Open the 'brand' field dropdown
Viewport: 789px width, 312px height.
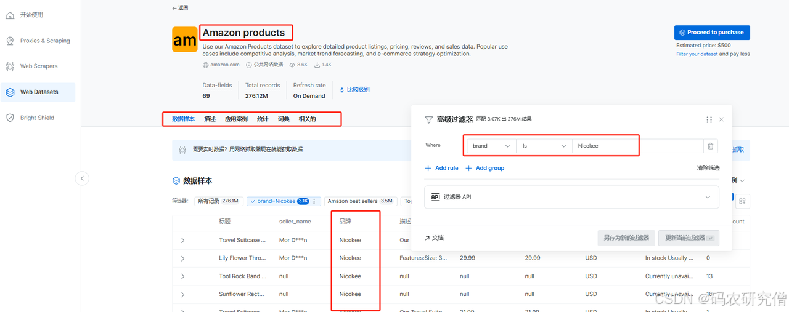pyautogui.click(x=492, y=146)
